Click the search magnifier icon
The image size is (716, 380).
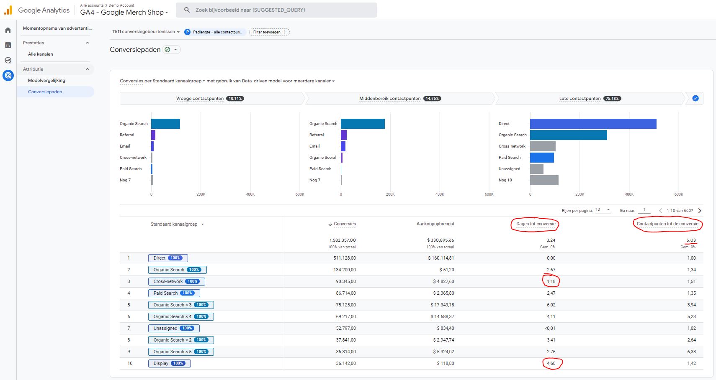coord(187,10)
